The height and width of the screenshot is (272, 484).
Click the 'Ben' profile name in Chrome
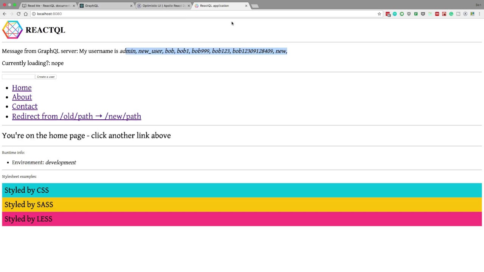coord(478,5)
